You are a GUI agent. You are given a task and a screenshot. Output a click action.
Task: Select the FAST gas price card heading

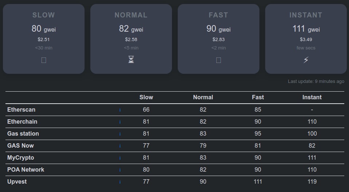(219, 15)
